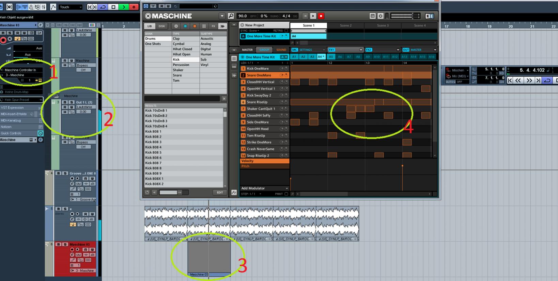Click the browser prehear speaker icon

(154, 193)
